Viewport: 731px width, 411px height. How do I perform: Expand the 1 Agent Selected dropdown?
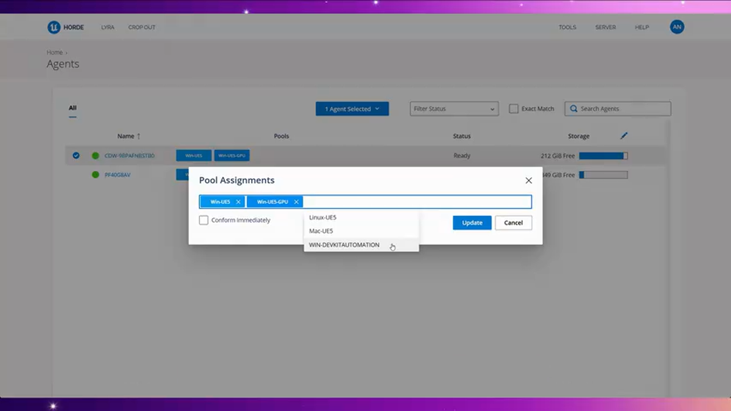point(352,109)
